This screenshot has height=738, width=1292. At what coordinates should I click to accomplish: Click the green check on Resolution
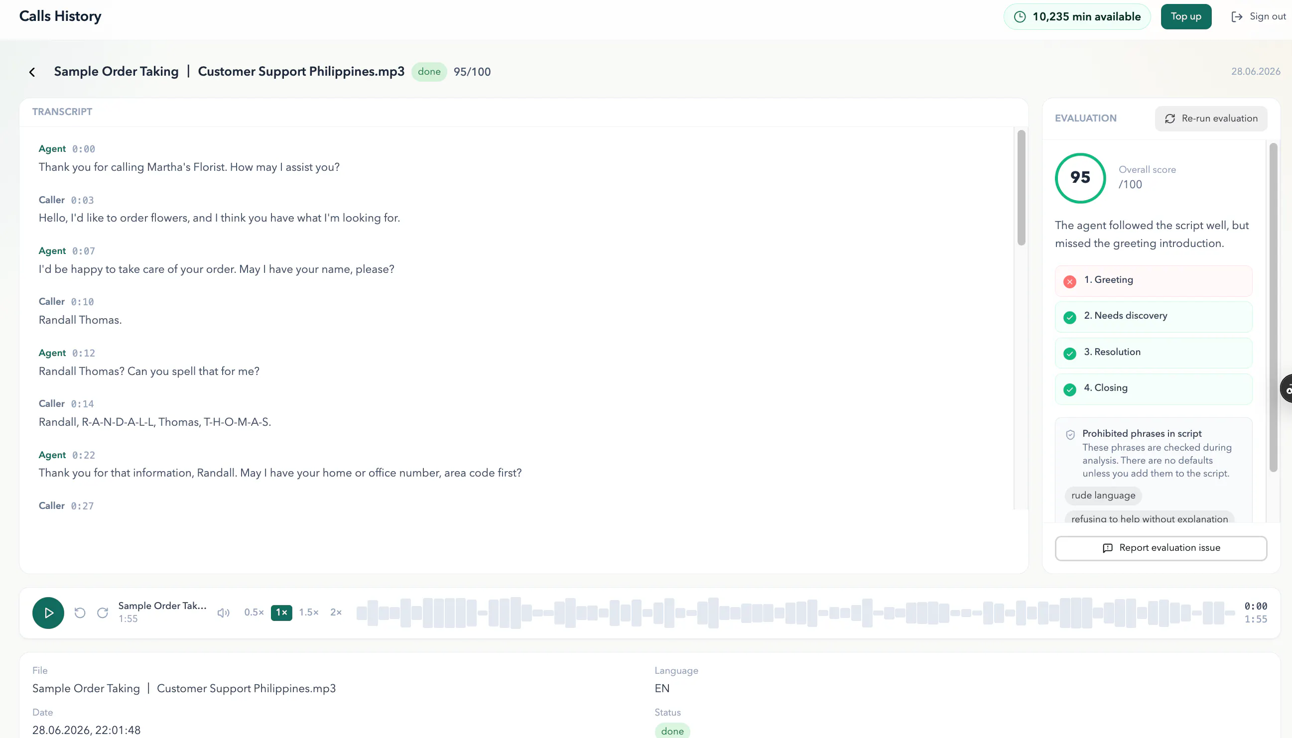(1069, 353)
